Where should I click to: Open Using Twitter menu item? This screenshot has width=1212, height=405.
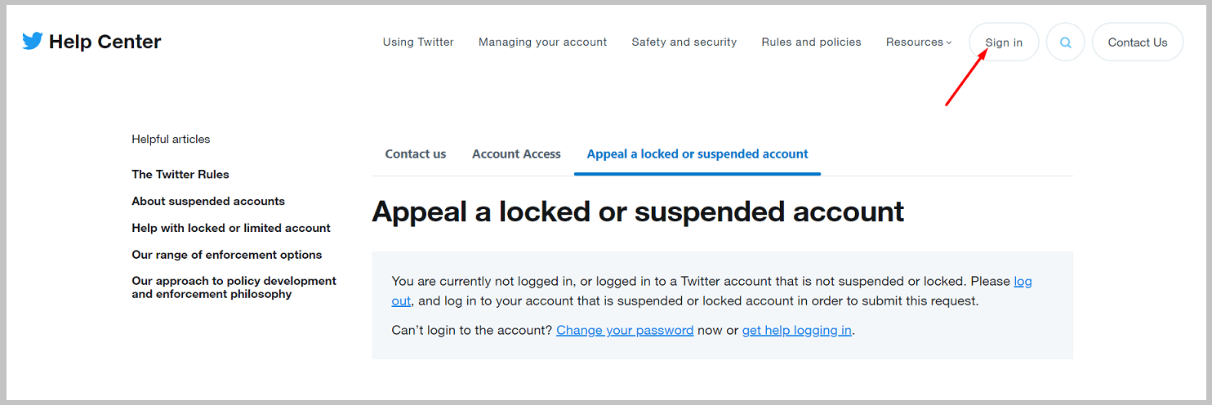(418, 42)
